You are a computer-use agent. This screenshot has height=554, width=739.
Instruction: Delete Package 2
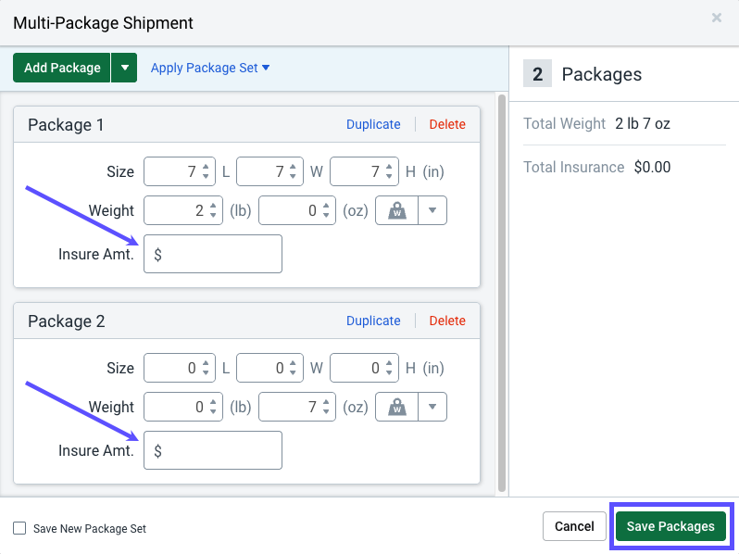click(x=447, y=321)
